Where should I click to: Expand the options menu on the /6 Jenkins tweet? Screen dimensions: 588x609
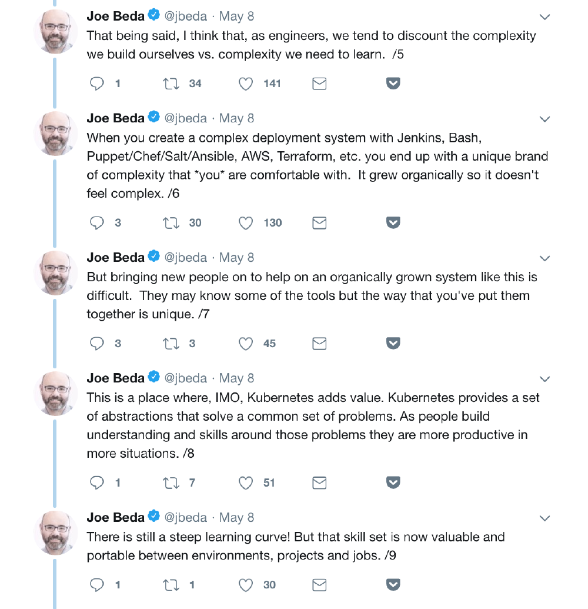coord(544,119)
